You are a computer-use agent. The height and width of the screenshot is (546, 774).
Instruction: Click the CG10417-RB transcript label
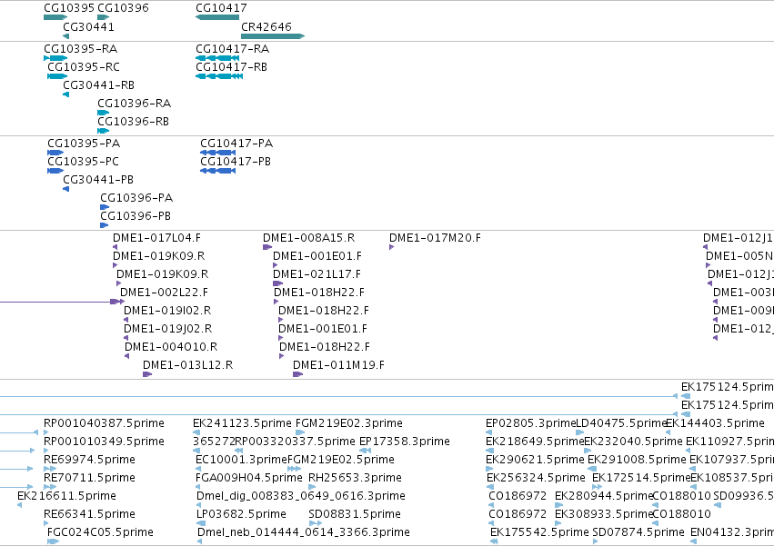click(x=232, y=67)
